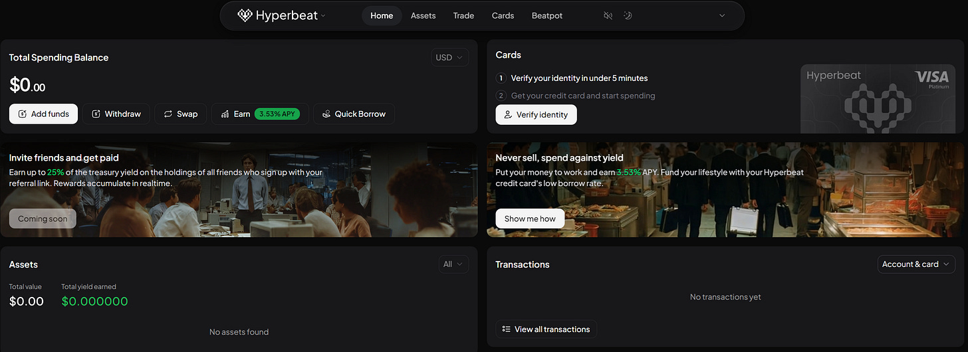Image resolution: width=968 pixels, height=352 pixels.
Task: Click the Hyperbeat Visa Platinum card image
Action: pos(878,99)
